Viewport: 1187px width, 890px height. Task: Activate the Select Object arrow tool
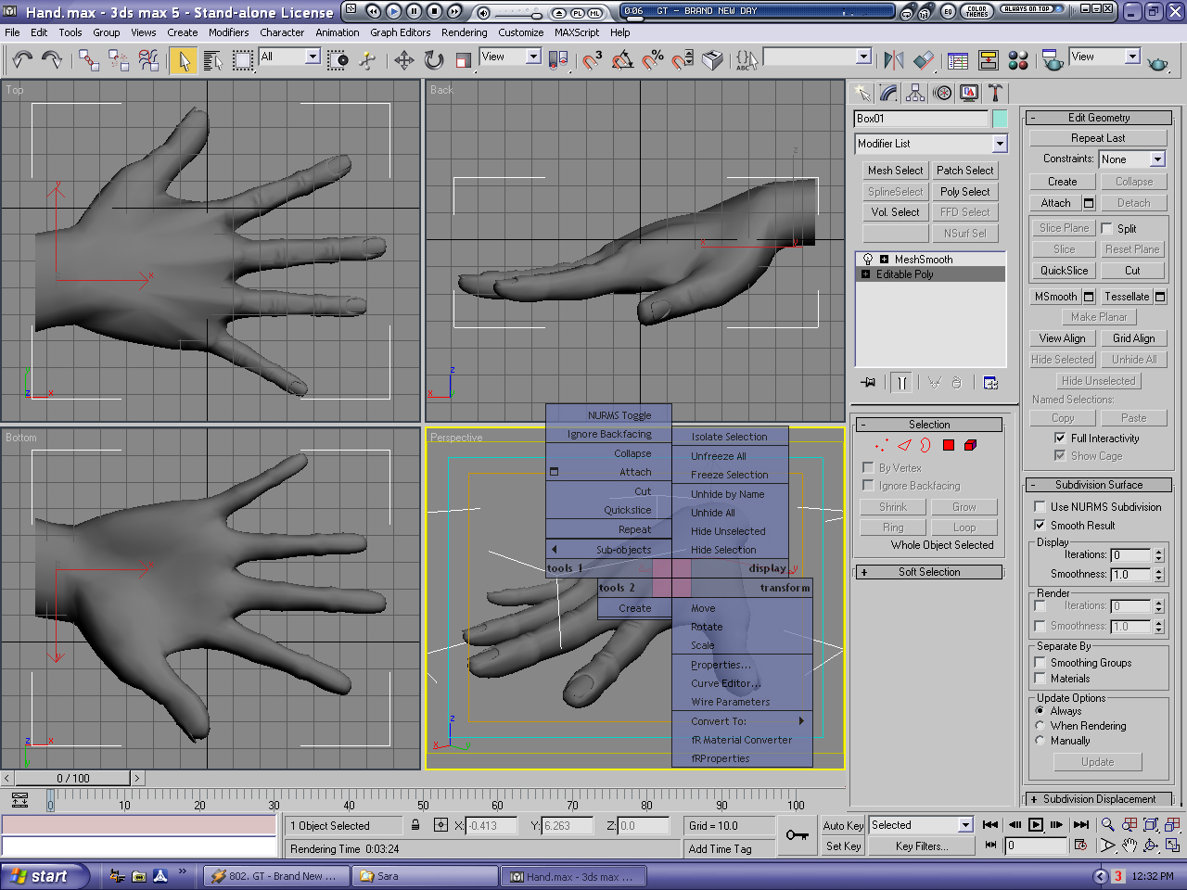coord(183,60)
